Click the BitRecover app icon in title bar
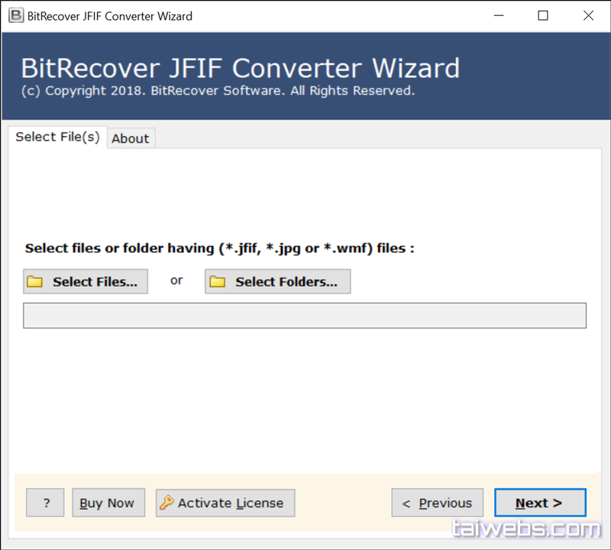Image resolution: width=611 pixels, height=550 pixels. (x=15, y=16)
